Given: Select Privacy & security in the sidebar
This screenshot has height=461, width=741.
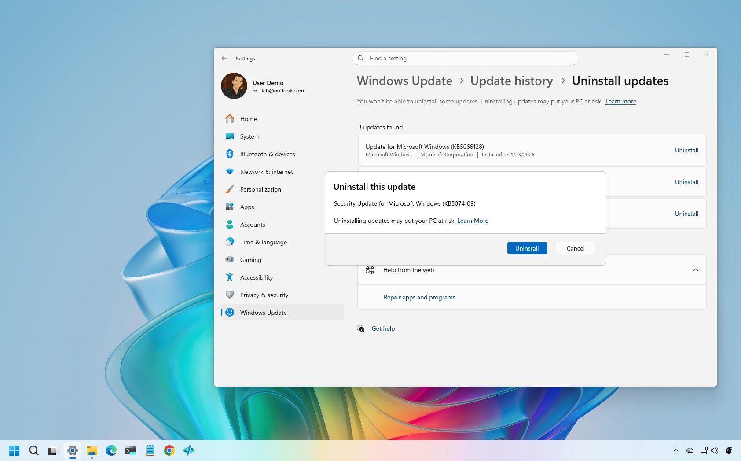Looking at the screenshot, I should click(x=264, y=295).
